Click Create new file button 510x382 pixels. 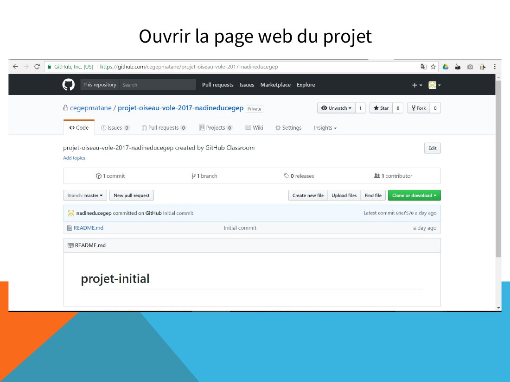pyautogui.click(x=308, y=195)
